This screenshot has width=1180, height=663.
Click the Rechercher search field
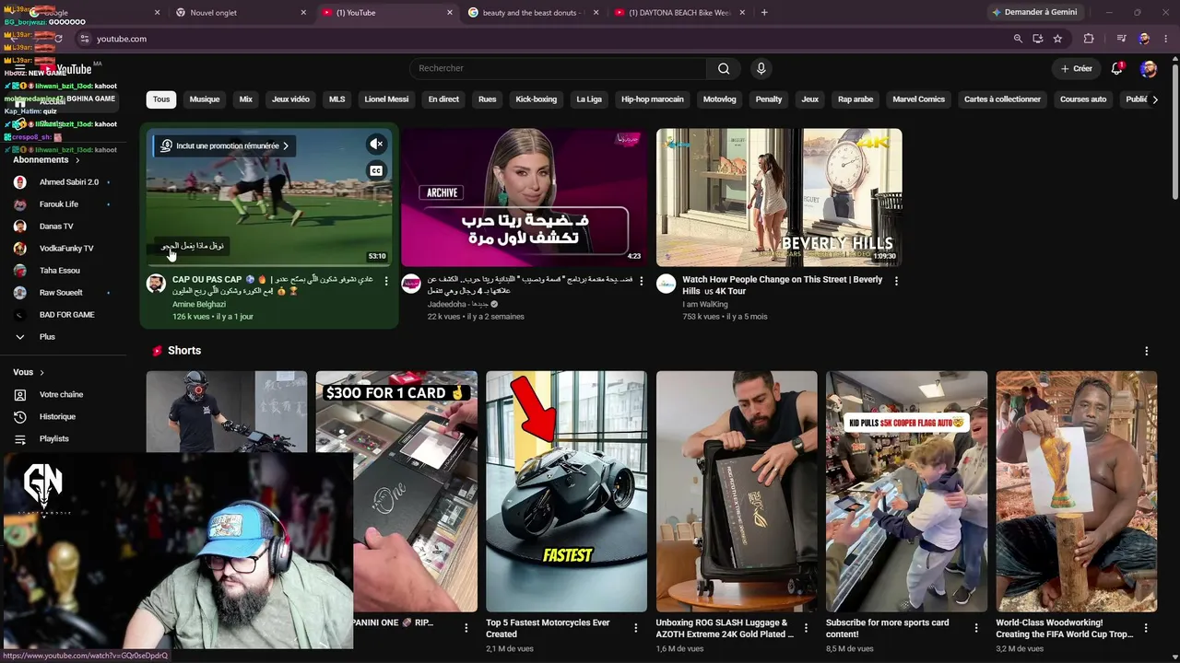[x=558, y=68]
